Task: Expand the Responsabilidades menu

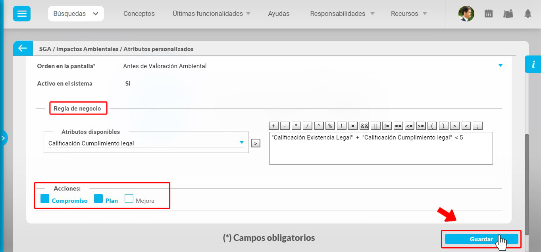Action: [x=342, y=13]
